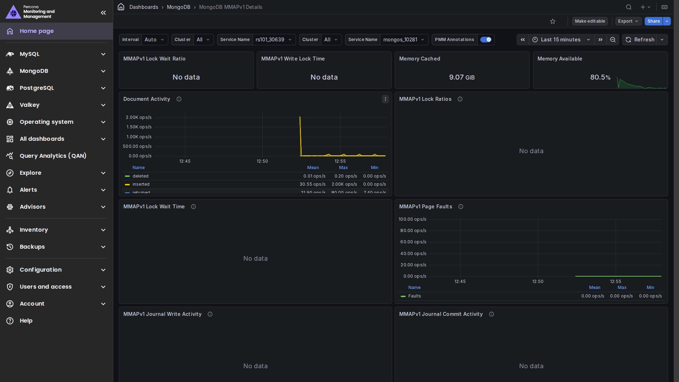Show MMAPv1 Lock Wait Time info icon
The height and width of the screenshot is (382, 679).
193,207
